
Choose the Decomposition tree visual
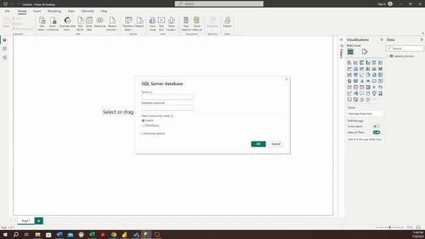pos(356,94)
